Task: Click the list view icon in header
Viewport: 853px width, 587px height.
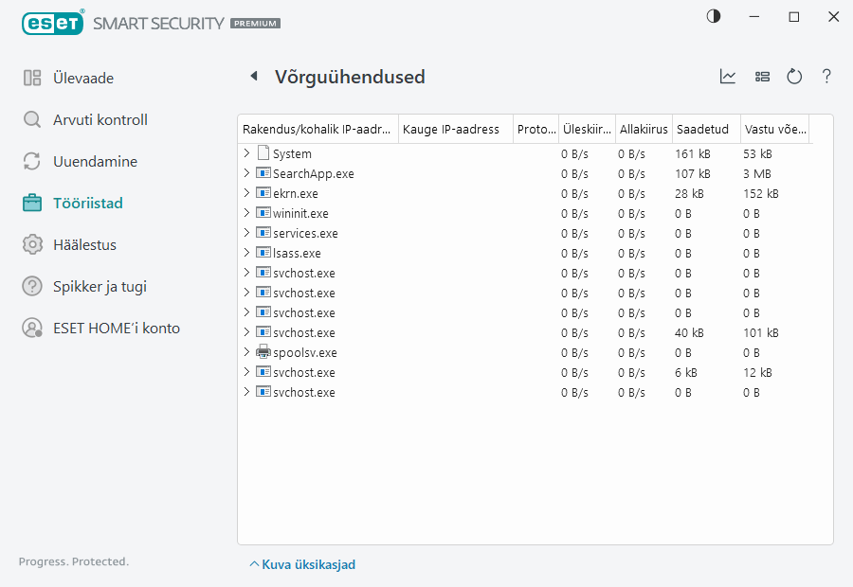Action: (x=762, y=77)
